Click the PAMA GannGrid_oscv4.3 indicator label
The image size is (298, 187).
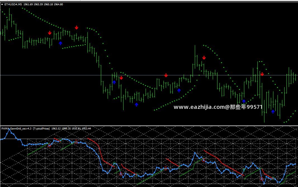(16, 129)
